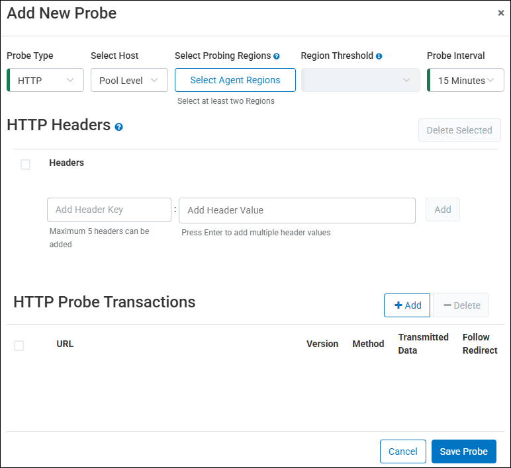Close the Add New Probe dialog
The image size is (511, 468).
click(x=501, y=13)
